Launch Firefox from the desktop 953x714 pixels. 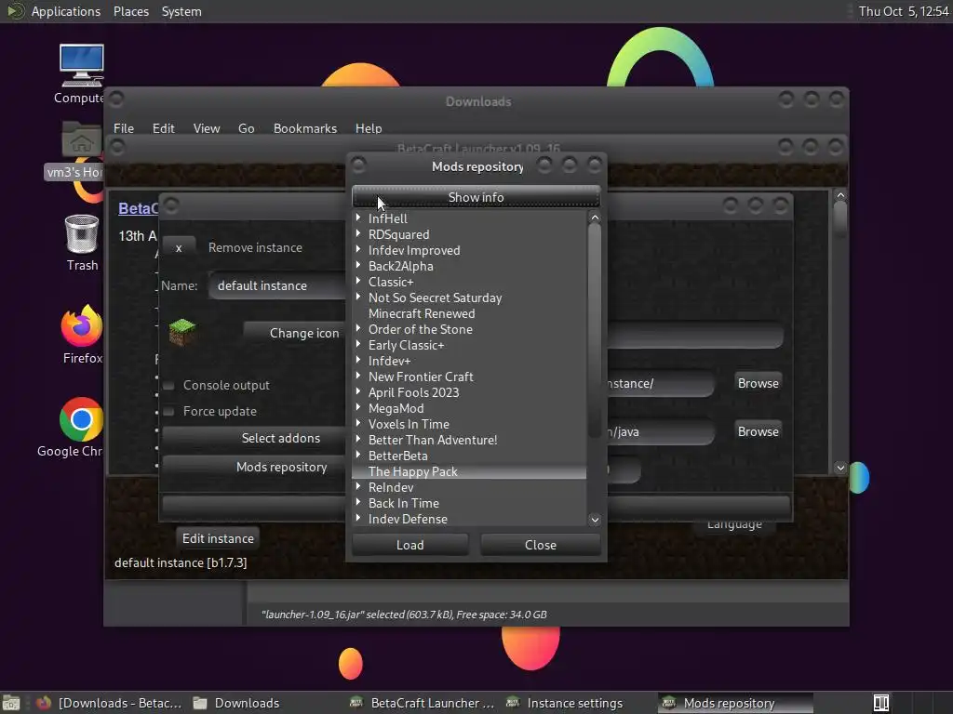(82, 325)
